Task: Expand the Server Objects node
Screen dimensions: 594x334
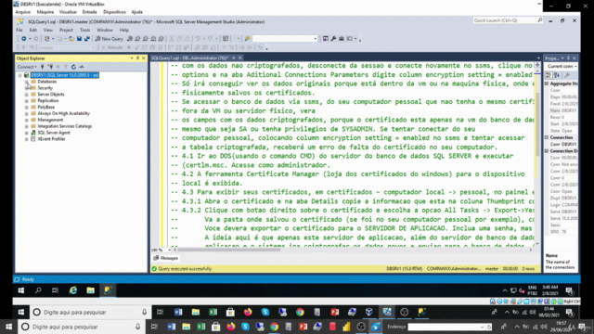Action: (x=27, y=95)
